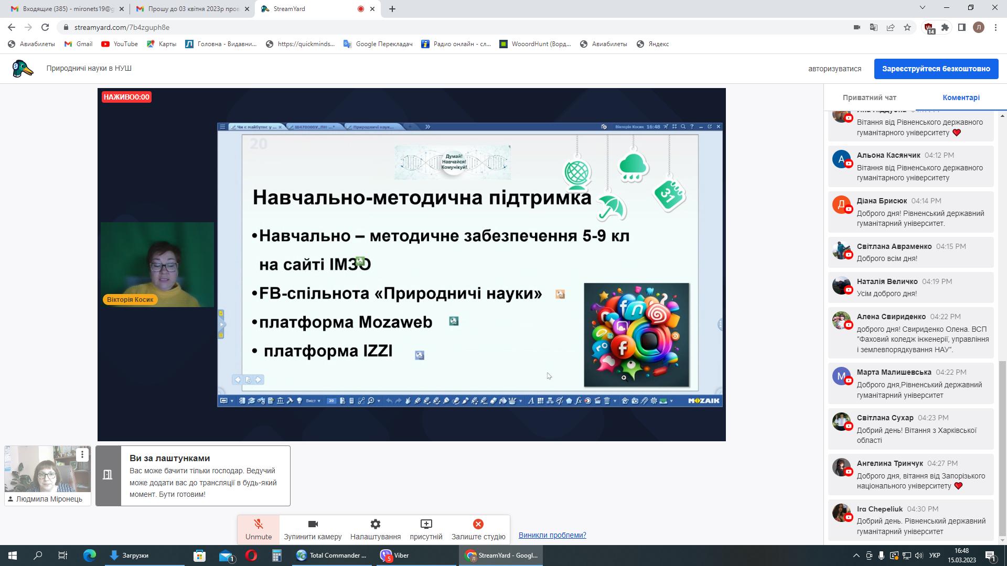
Task: Show hidden system tray icons
Action: 856,556
